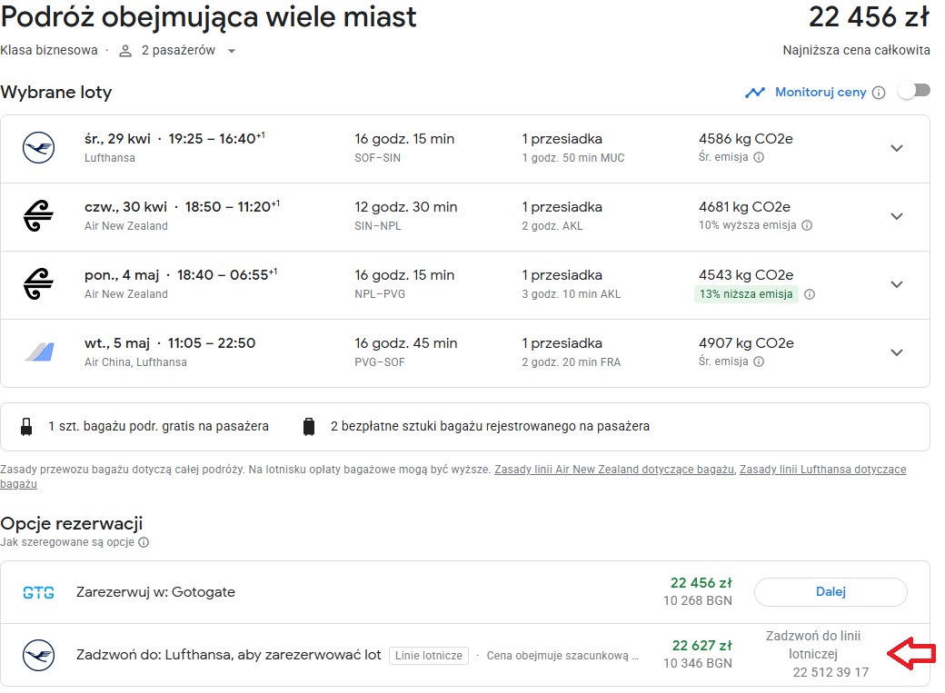Viewport: 945px width, 693px height.
Task: Click the passenger person icon
Action: pyautogui.click(x=125, y=51)
